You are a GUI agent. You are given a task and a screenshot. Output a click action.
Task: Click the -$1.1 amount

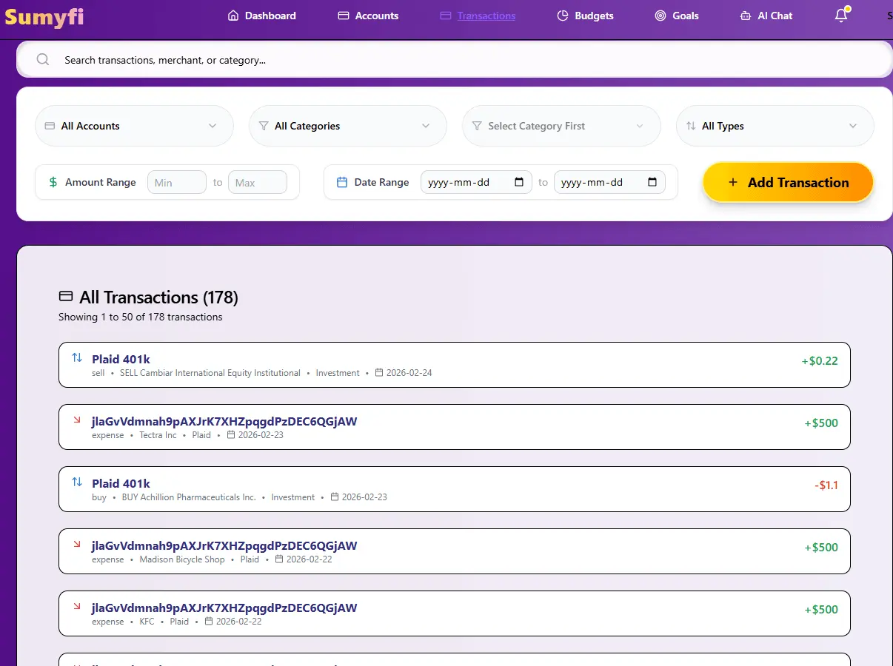[x=826, y=485]
